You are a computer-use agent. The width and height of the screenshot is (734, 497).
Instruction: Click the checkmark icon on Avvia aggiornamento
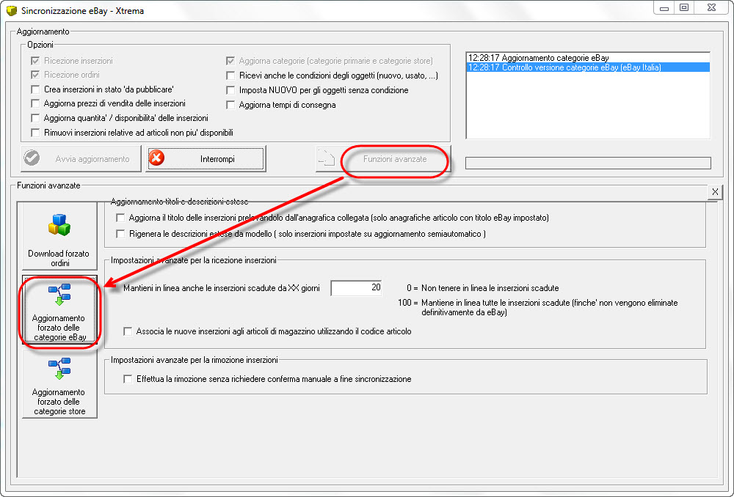[x=32, y=158]
